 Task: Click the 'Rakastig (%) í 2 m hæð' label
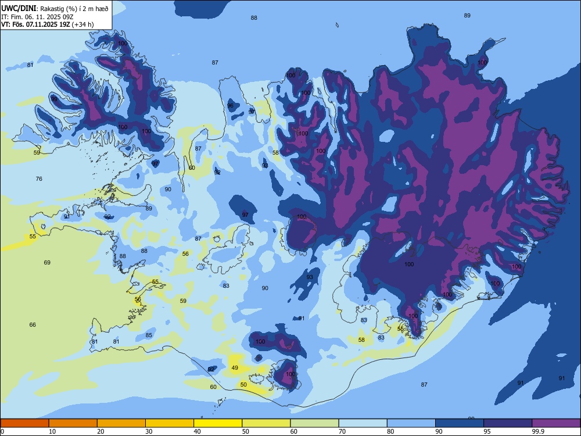[74, 9]
